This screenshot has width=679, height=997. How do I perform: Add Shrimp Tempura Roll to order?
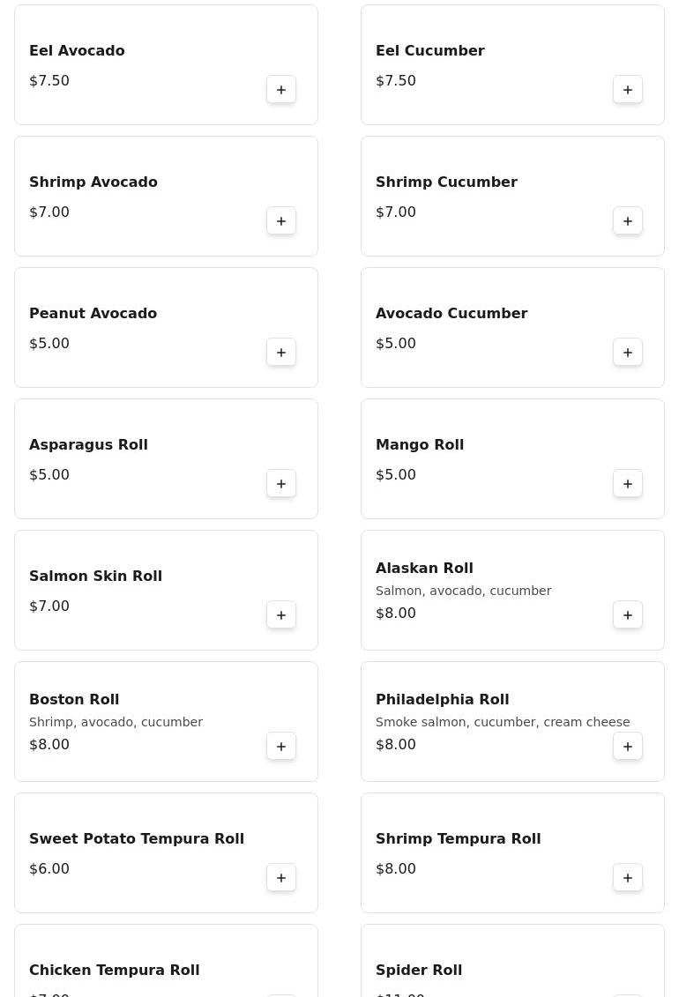coord(628,878)
